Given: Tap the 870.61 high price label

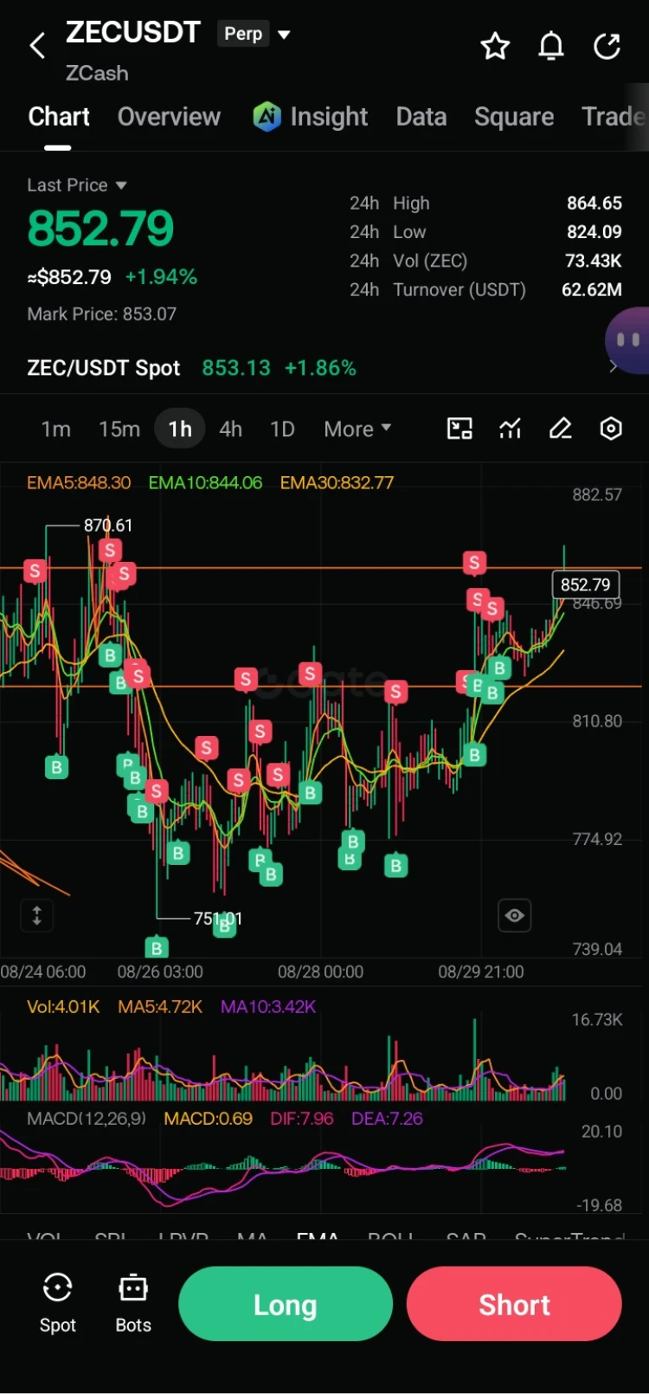Looking at the screenshot, I should pos(108,526).
